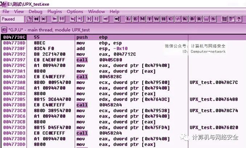246x148 pixels.
Task: Click the debugging options list icon
Action: (225, 19)
